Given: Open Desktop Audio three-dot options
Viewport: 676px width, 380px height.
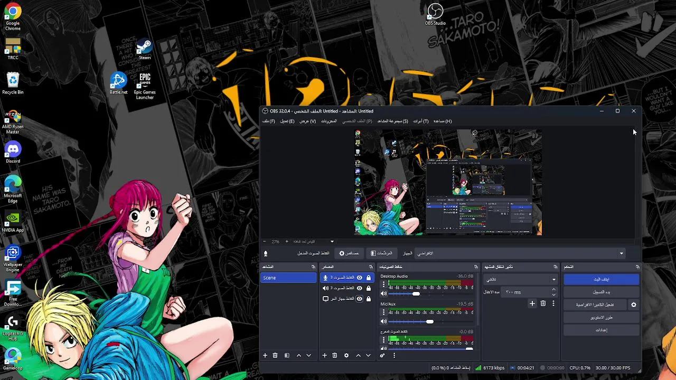Looking at the screenshot, I should (383, 285).
